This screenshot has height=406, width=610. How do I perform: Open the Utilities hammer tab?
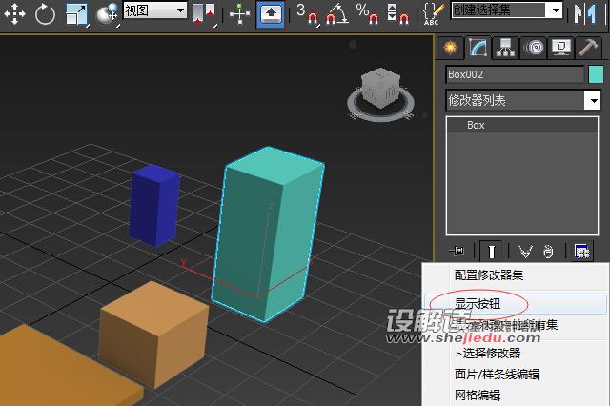(590, 48)
